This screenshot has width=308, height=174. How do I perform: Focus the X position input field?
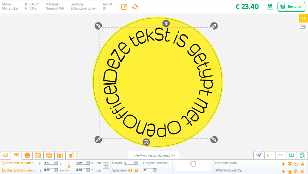click(x=81, y=163)
